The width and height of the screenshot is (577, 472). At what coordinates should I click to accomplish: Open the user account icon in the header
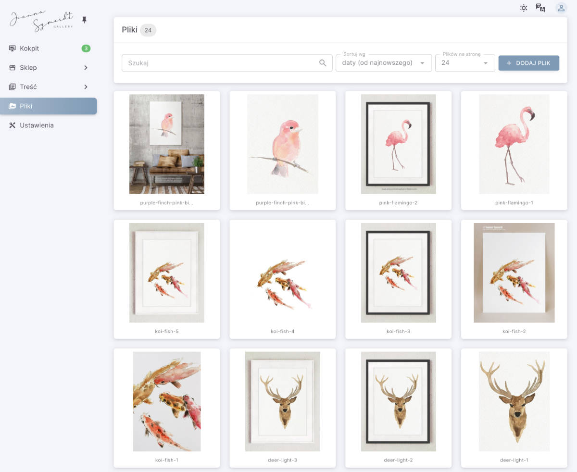pyautogui.click(x=561, y=8)
